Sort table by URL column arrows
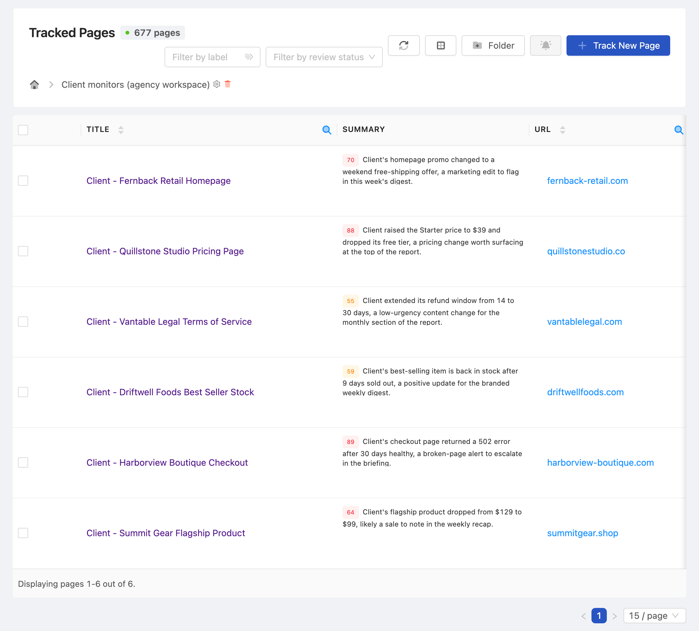 [563, 130]
